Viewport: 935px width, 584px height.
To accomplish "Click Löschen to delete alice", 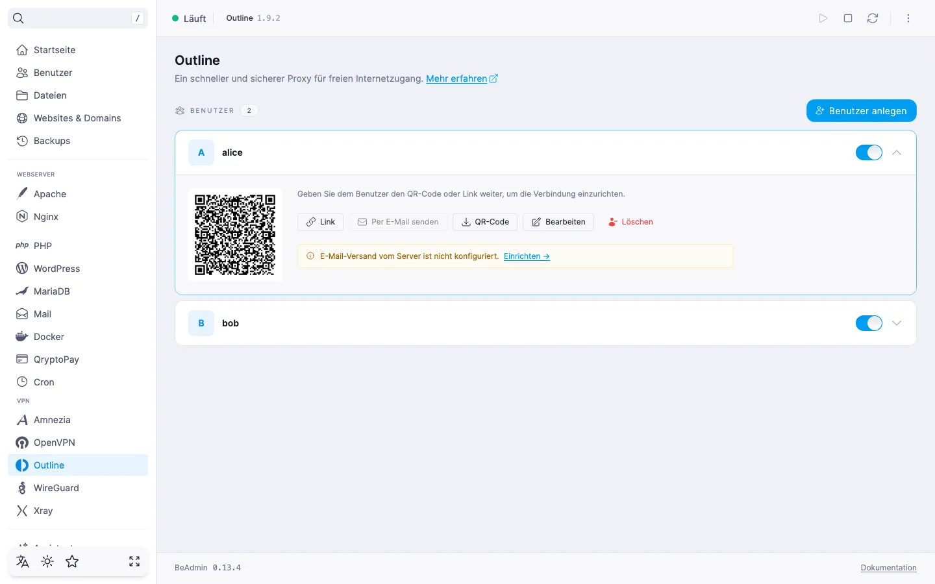I will (x=630, y=222).
